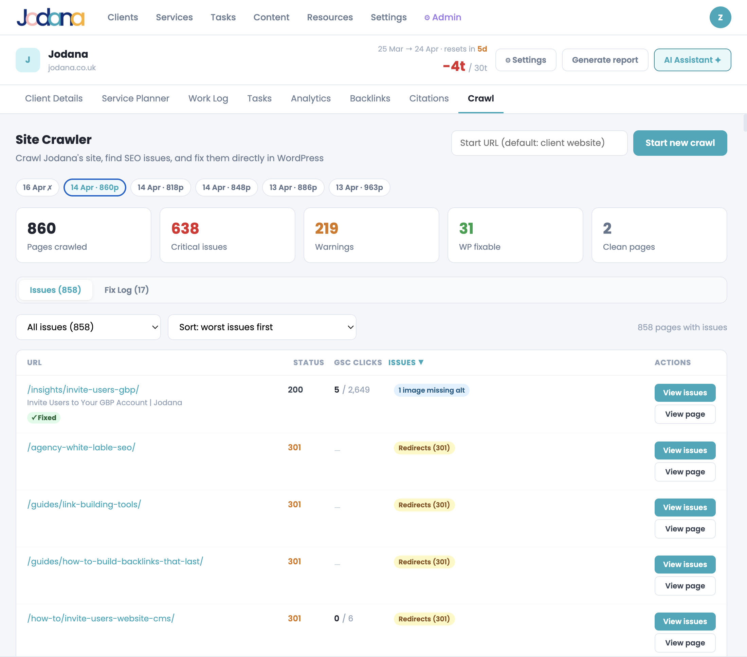Select the 14 Apr · 848p crawl
Image resolution: width=747 pixels, height=657 pixels.
(x=226, y=187)
